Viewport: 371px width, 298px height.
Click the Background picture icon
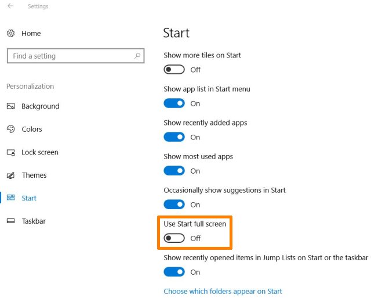tap(10, 106)
